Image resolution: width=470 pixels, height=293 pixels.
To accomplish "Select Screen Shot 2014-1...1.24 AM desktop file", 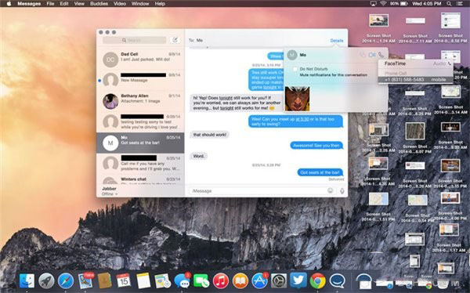I will [378, 29].
